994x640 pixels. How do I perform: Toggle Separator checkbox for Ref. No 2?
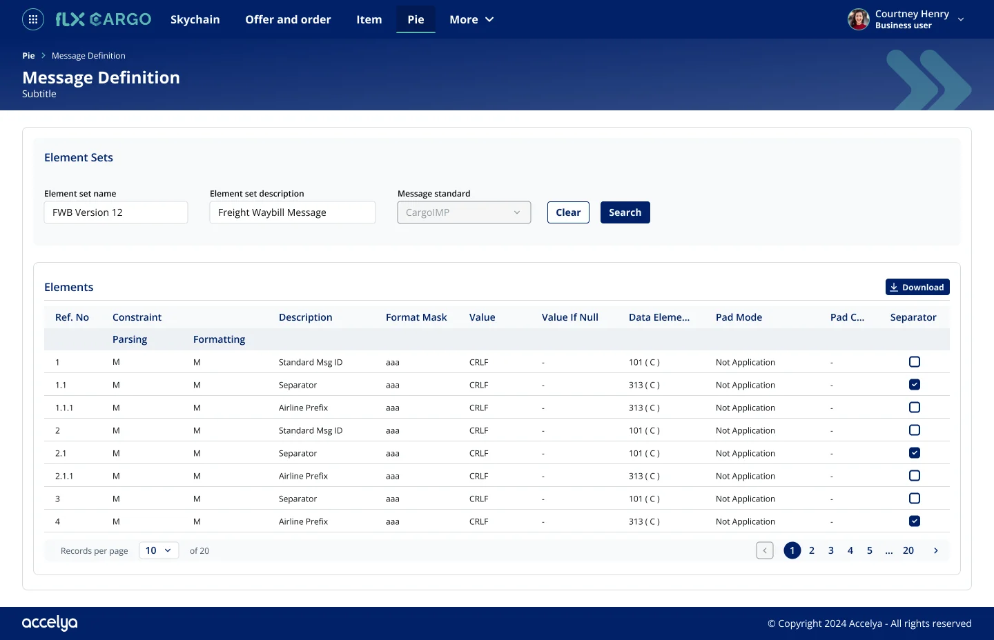915,430
